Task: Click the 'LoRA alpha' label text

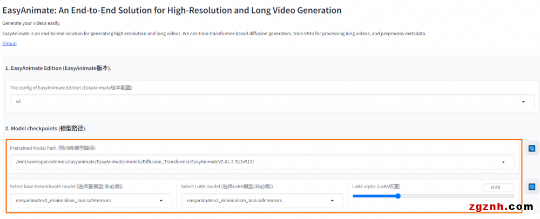Action: (376, 187)
